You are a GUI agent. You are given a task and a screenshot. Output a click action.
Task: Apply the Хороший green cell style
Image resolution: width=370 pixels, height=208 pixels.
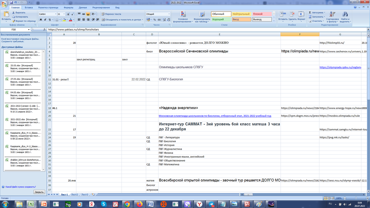tap(221, 19)
